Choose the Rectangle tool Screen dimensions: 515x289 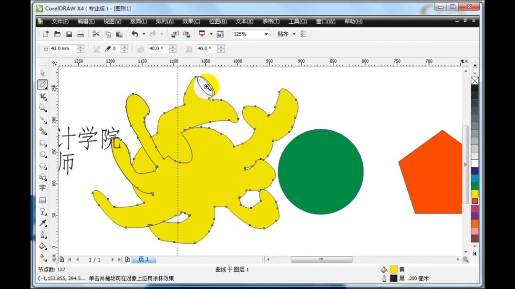click(42, 142)
